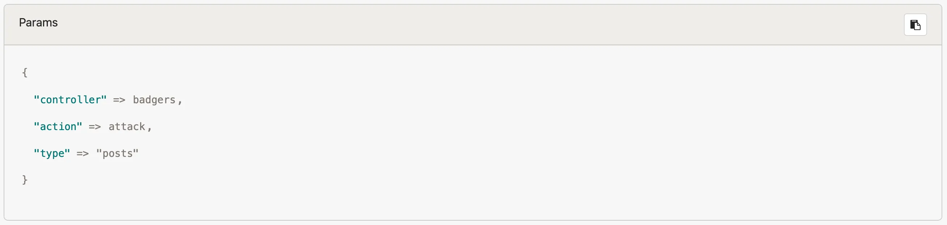Click empty code area right of "posts"
Screen dimensions: 947x225
(x=441, y=153)
